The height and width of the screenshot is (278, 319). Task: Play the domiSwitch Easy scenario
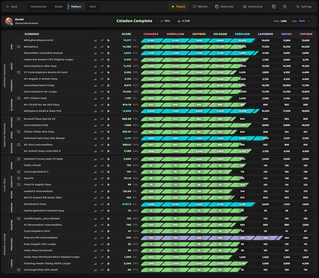[108, 204]
